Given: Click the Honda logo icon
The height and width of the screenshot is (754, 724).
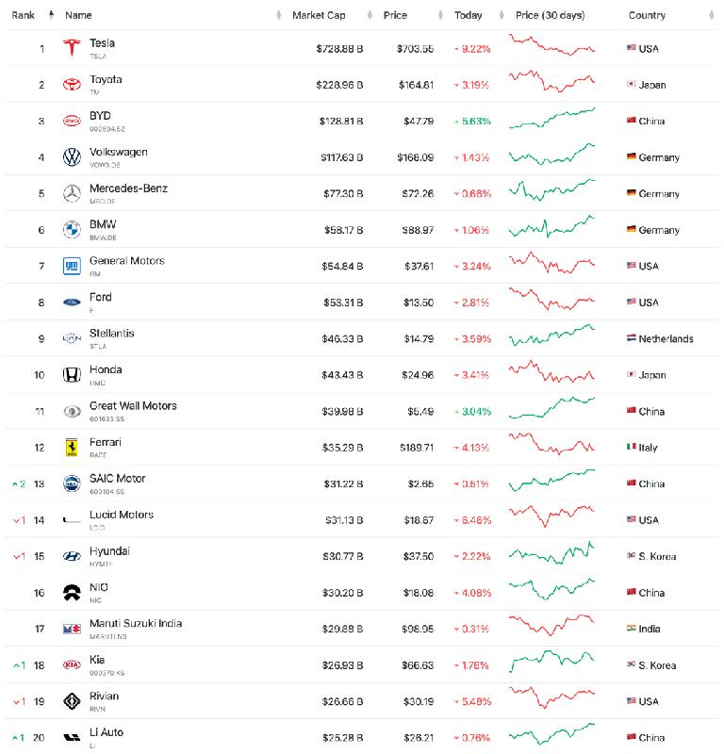Looking at the screenshot, I should pyautogui.click(x=72, y=374).
